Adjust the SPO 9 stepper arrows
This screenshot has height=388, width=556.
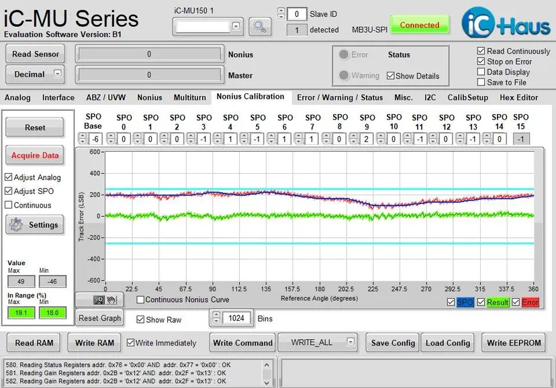(x=353, y=138)
